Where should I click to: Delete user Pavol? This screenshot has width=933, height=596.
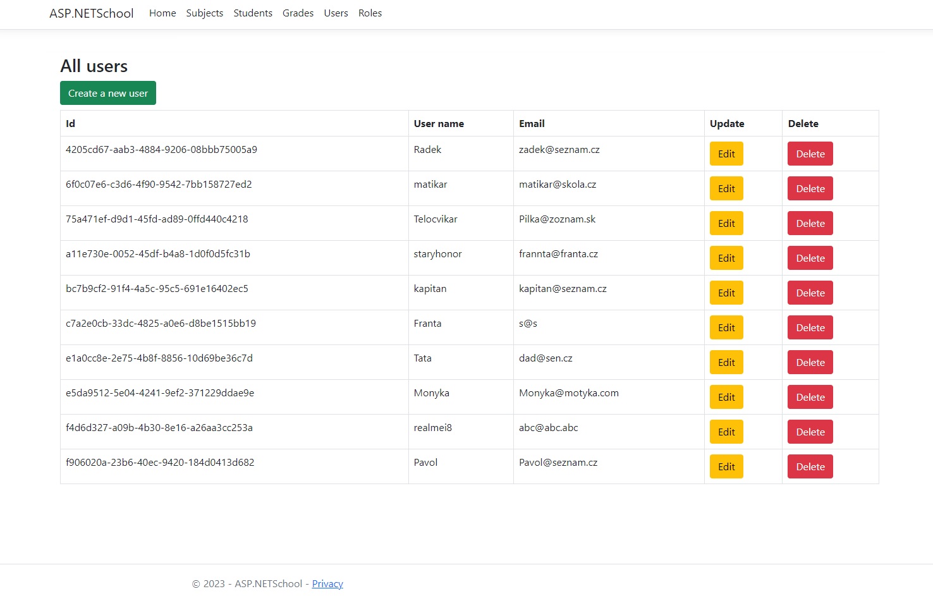[x=810, y=466]
